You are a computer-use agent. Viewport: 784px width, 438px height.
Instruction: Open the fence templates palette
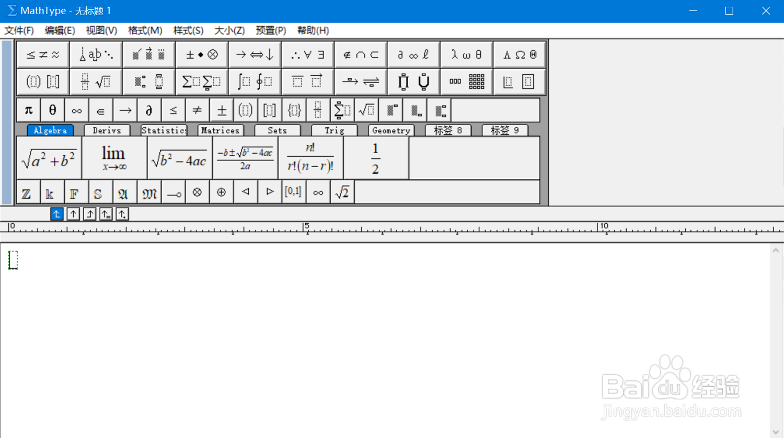coord(43,82)
